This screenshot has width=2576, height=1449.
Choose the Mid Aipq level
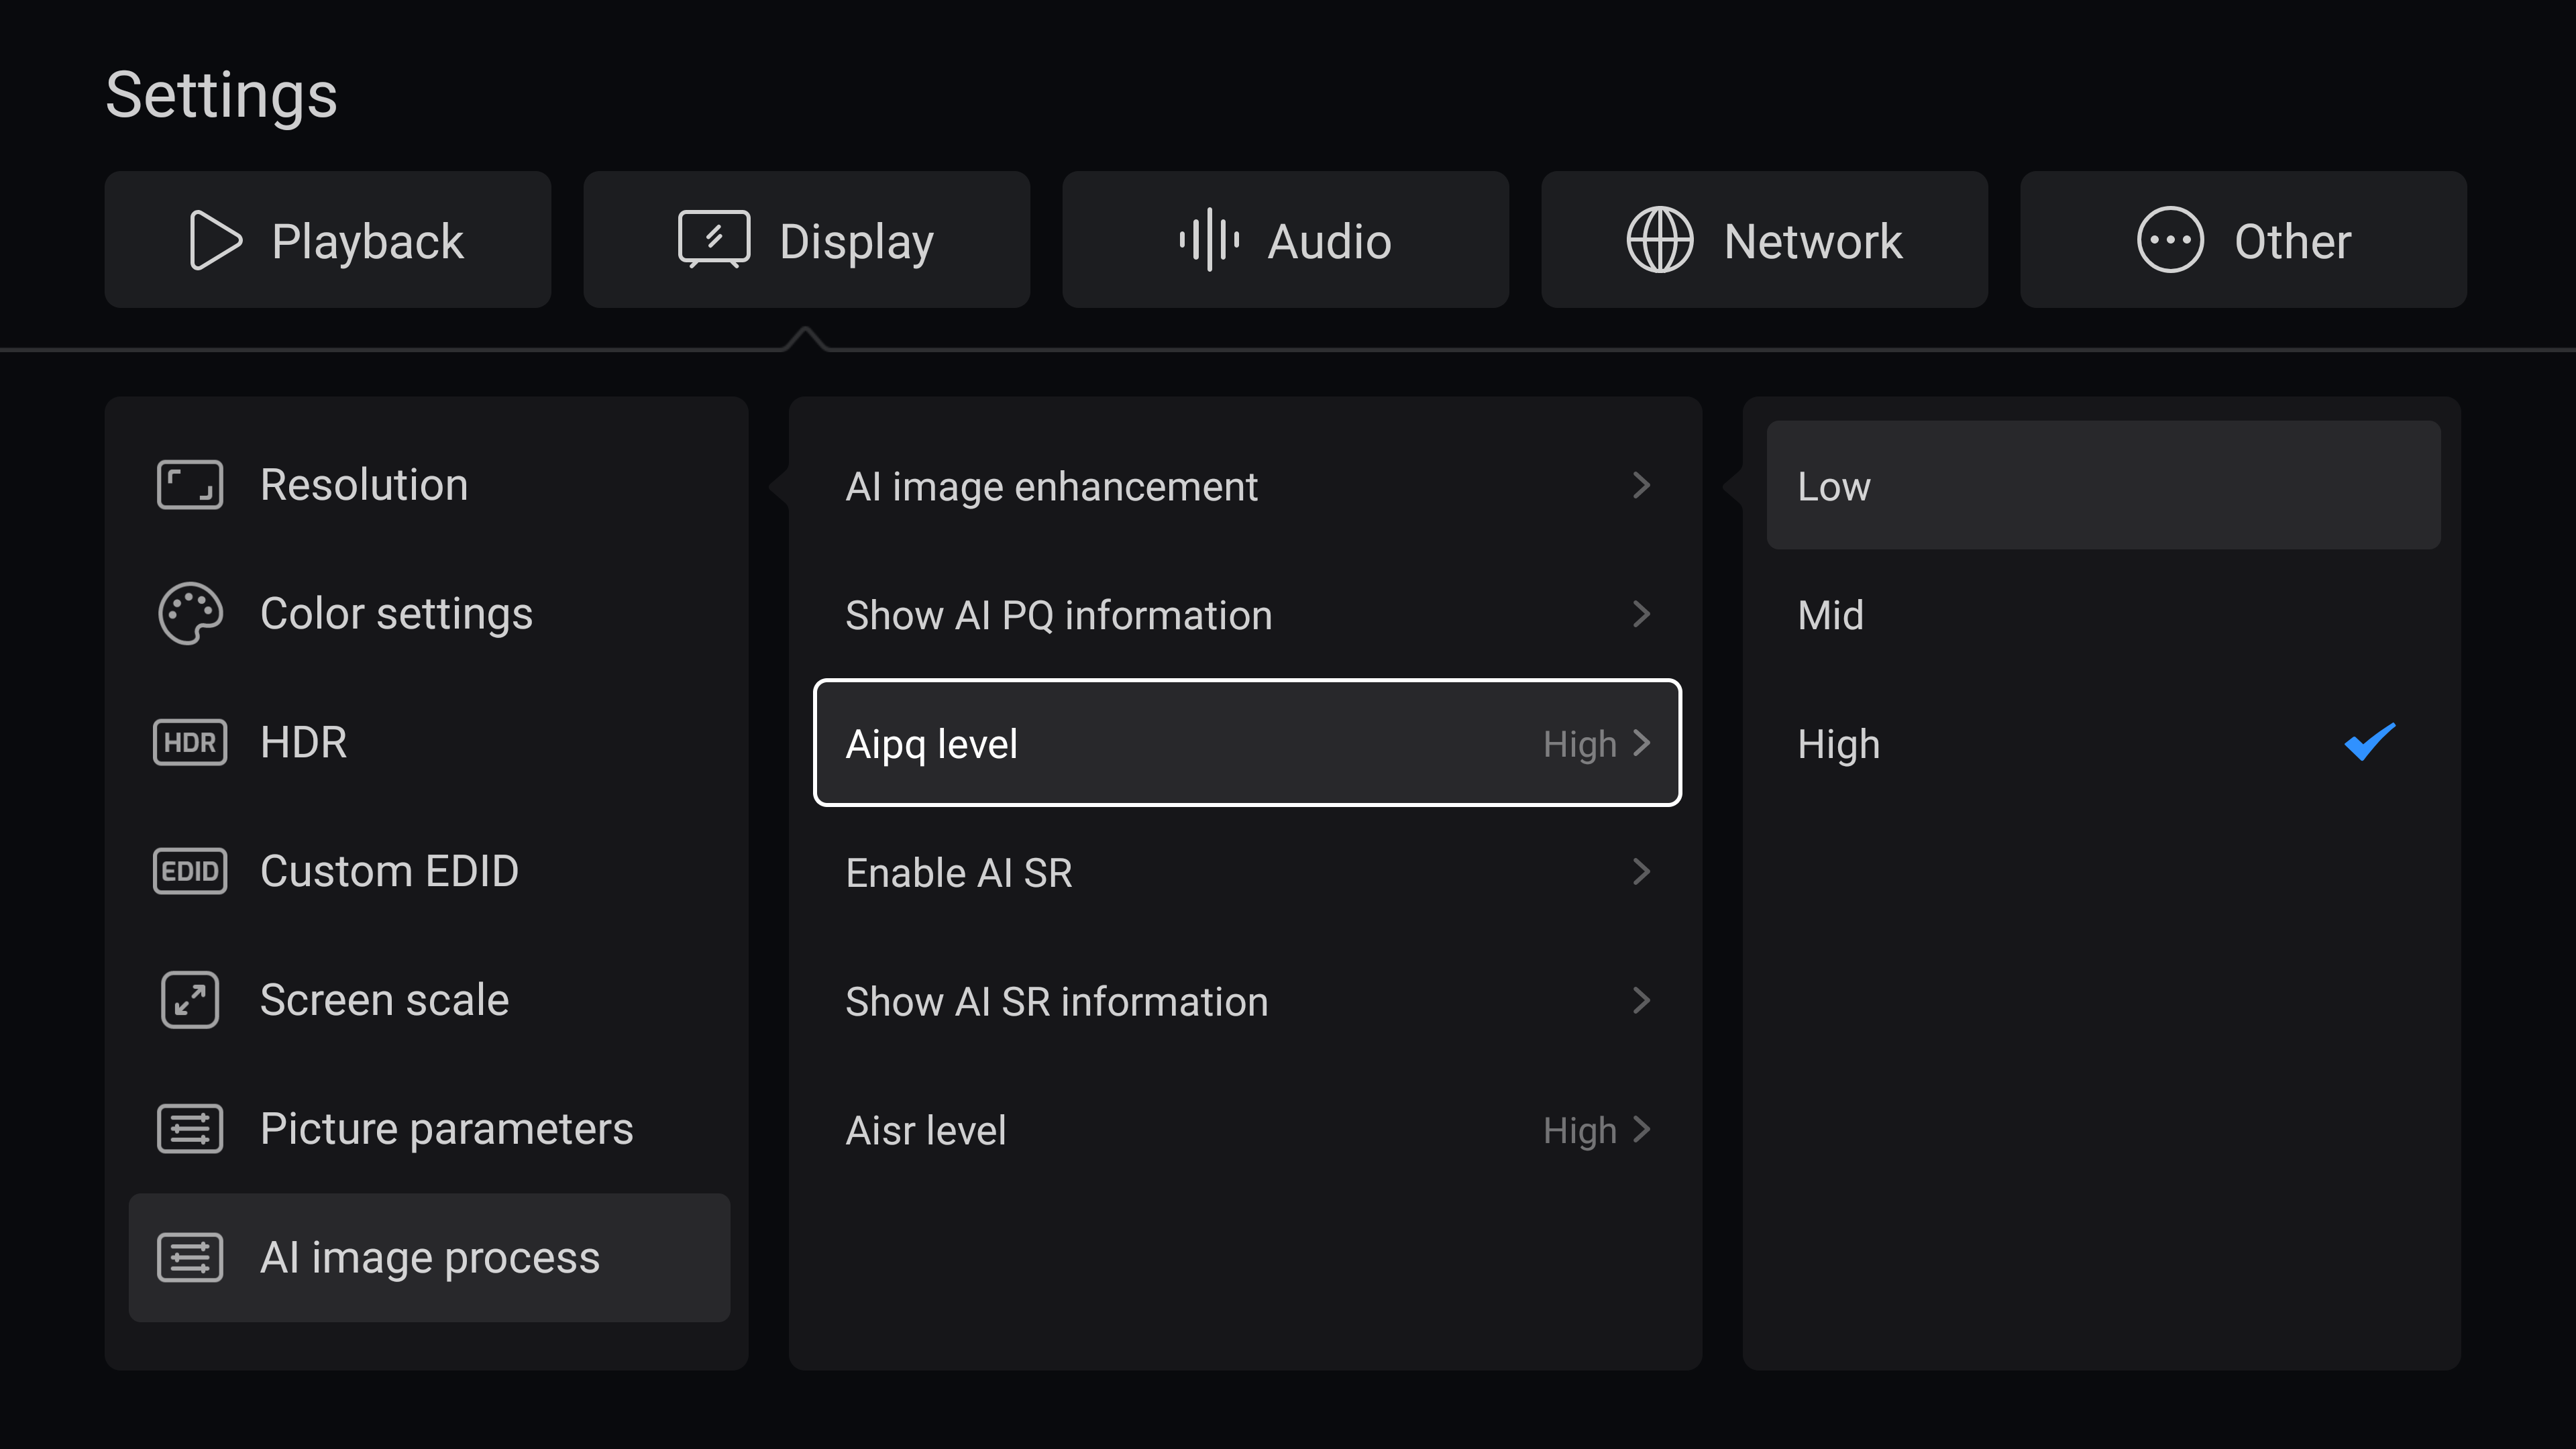[x=2104, y=614]
